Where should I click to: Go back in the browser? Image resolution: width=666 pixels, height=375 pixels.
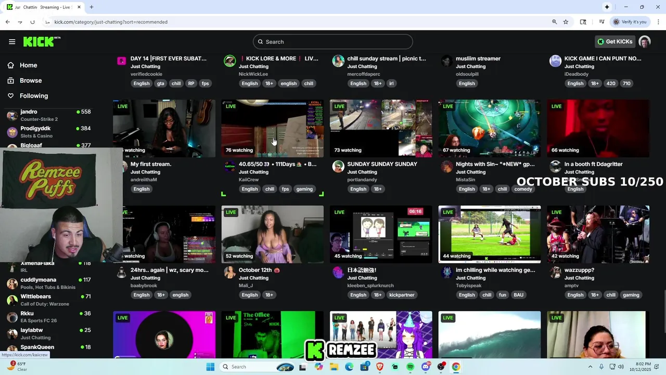[x=7, y=22]
